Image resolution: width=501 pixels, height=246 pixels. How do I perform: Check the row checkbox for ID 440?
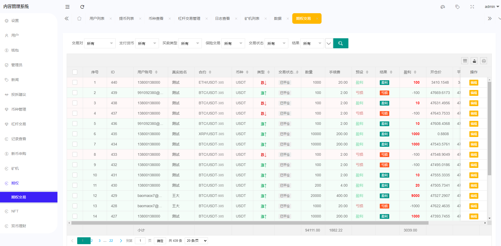75,82
